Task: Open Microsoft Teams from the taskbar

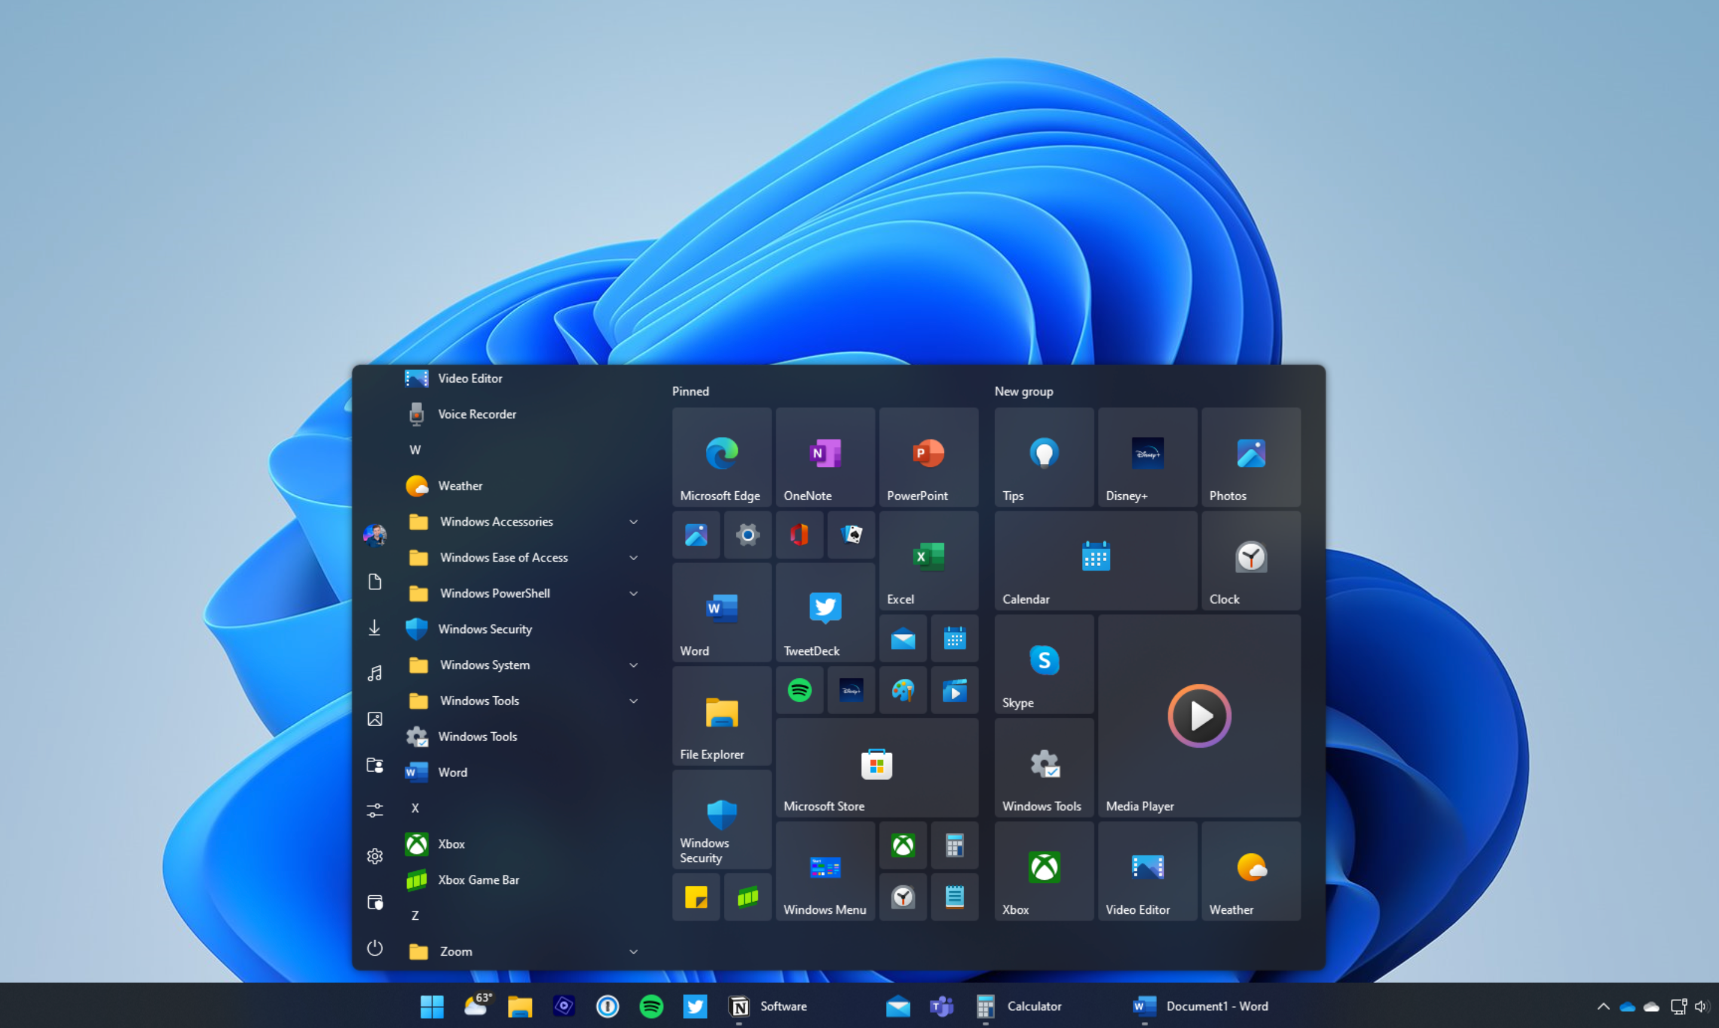Action: pyautogui.click(x=941, y=1006)
